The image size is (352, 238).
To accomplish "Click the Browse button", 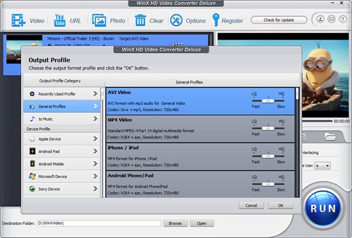I will pos(175,223).
